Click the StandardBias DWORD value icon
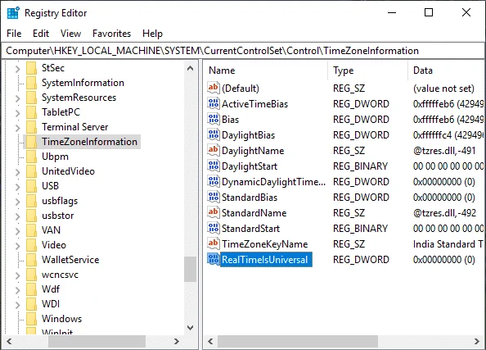This screenshot has height=350, width=486. tap(214, 197)
